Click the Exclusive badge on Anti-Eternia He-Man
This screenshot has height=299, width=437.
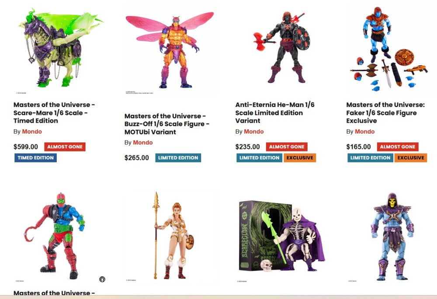coord(300,158)
